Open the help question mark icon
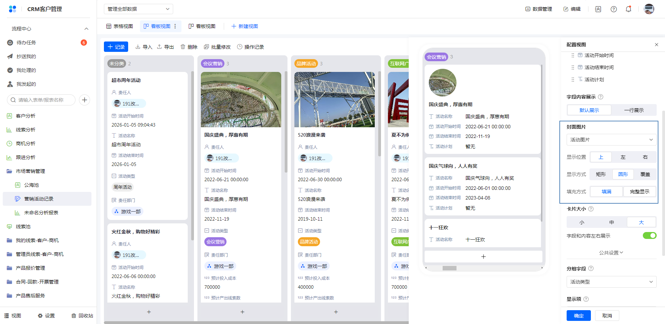This screenshot has width=665, height=324. 613,9
